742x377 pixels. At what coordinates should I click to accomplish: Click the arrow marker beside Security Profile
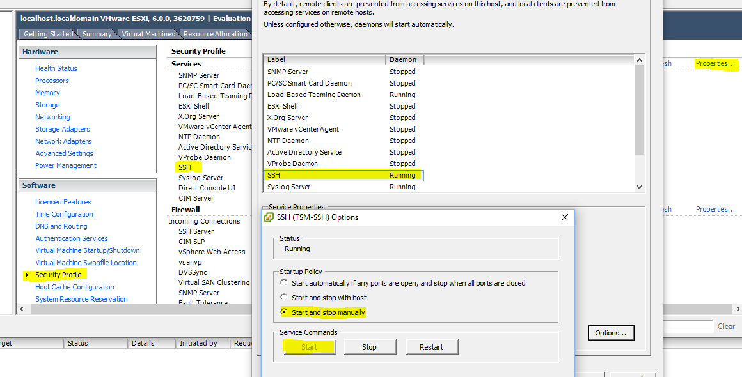[x=27, y=275]
